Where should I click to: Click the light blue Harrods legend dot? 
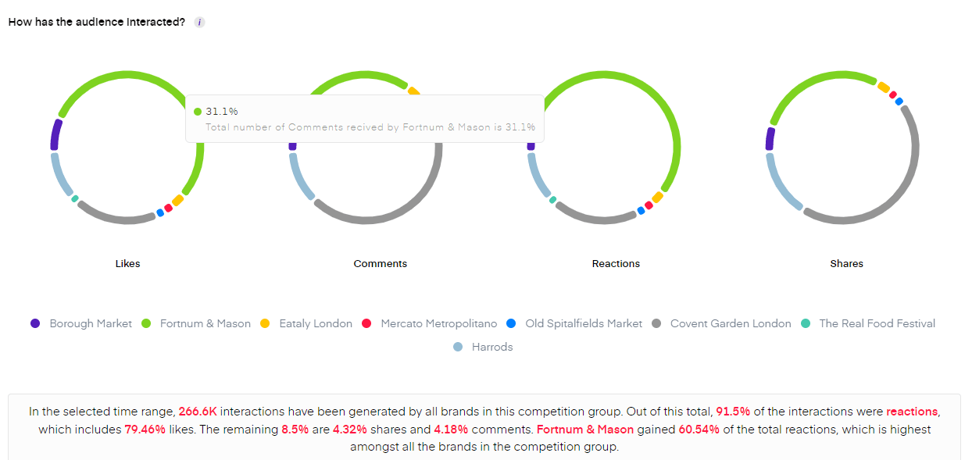tap(458, 347)
